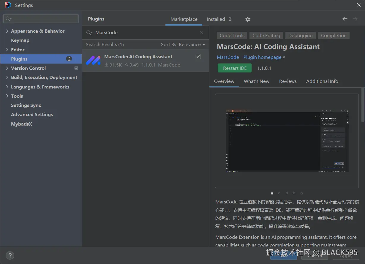The width and height of the screenshot is (365, 264).
Task: Click the Code Editing tag
Action: (x=266, y=36)
